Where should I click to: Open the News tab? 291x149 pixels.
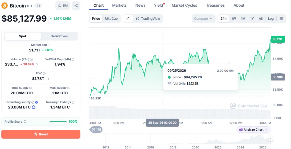coord(140,5)
